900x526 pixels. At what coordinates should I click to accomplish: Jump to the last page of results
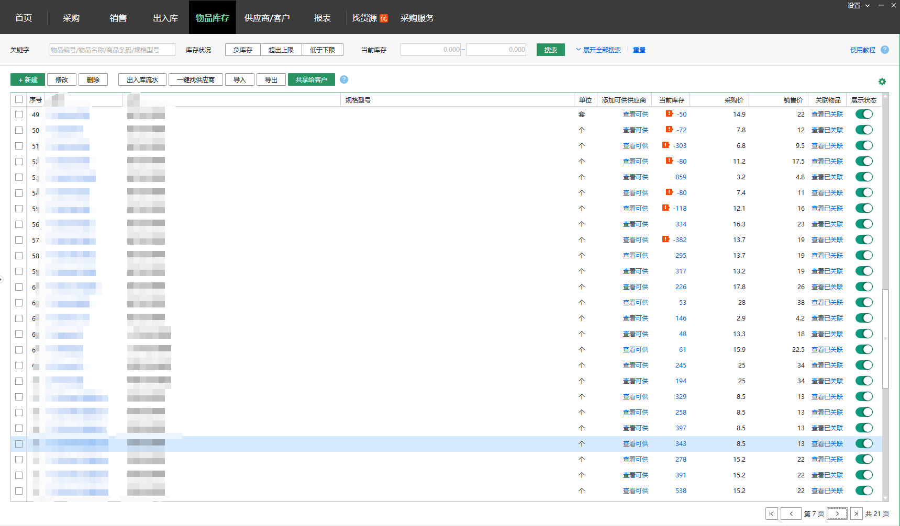tap(856, 513)
